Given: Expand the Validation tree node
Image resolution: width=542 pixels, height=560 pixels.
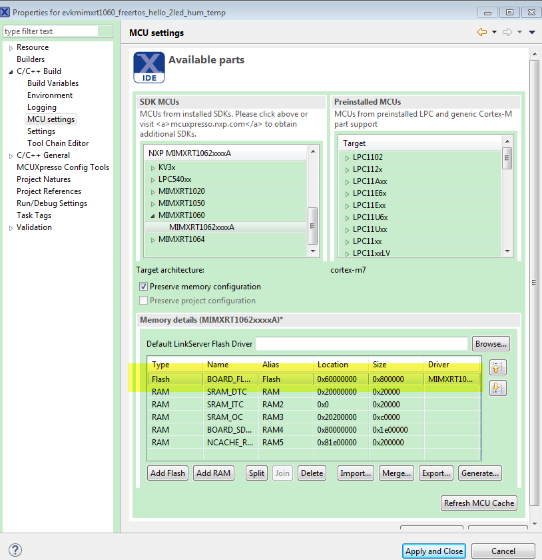Looking at the screenshot, I should click(x=11, y=228).
